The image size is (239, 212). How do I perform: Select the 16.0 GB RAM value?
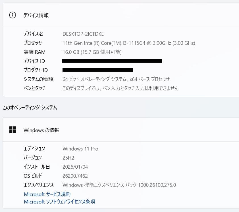(92, 52)
